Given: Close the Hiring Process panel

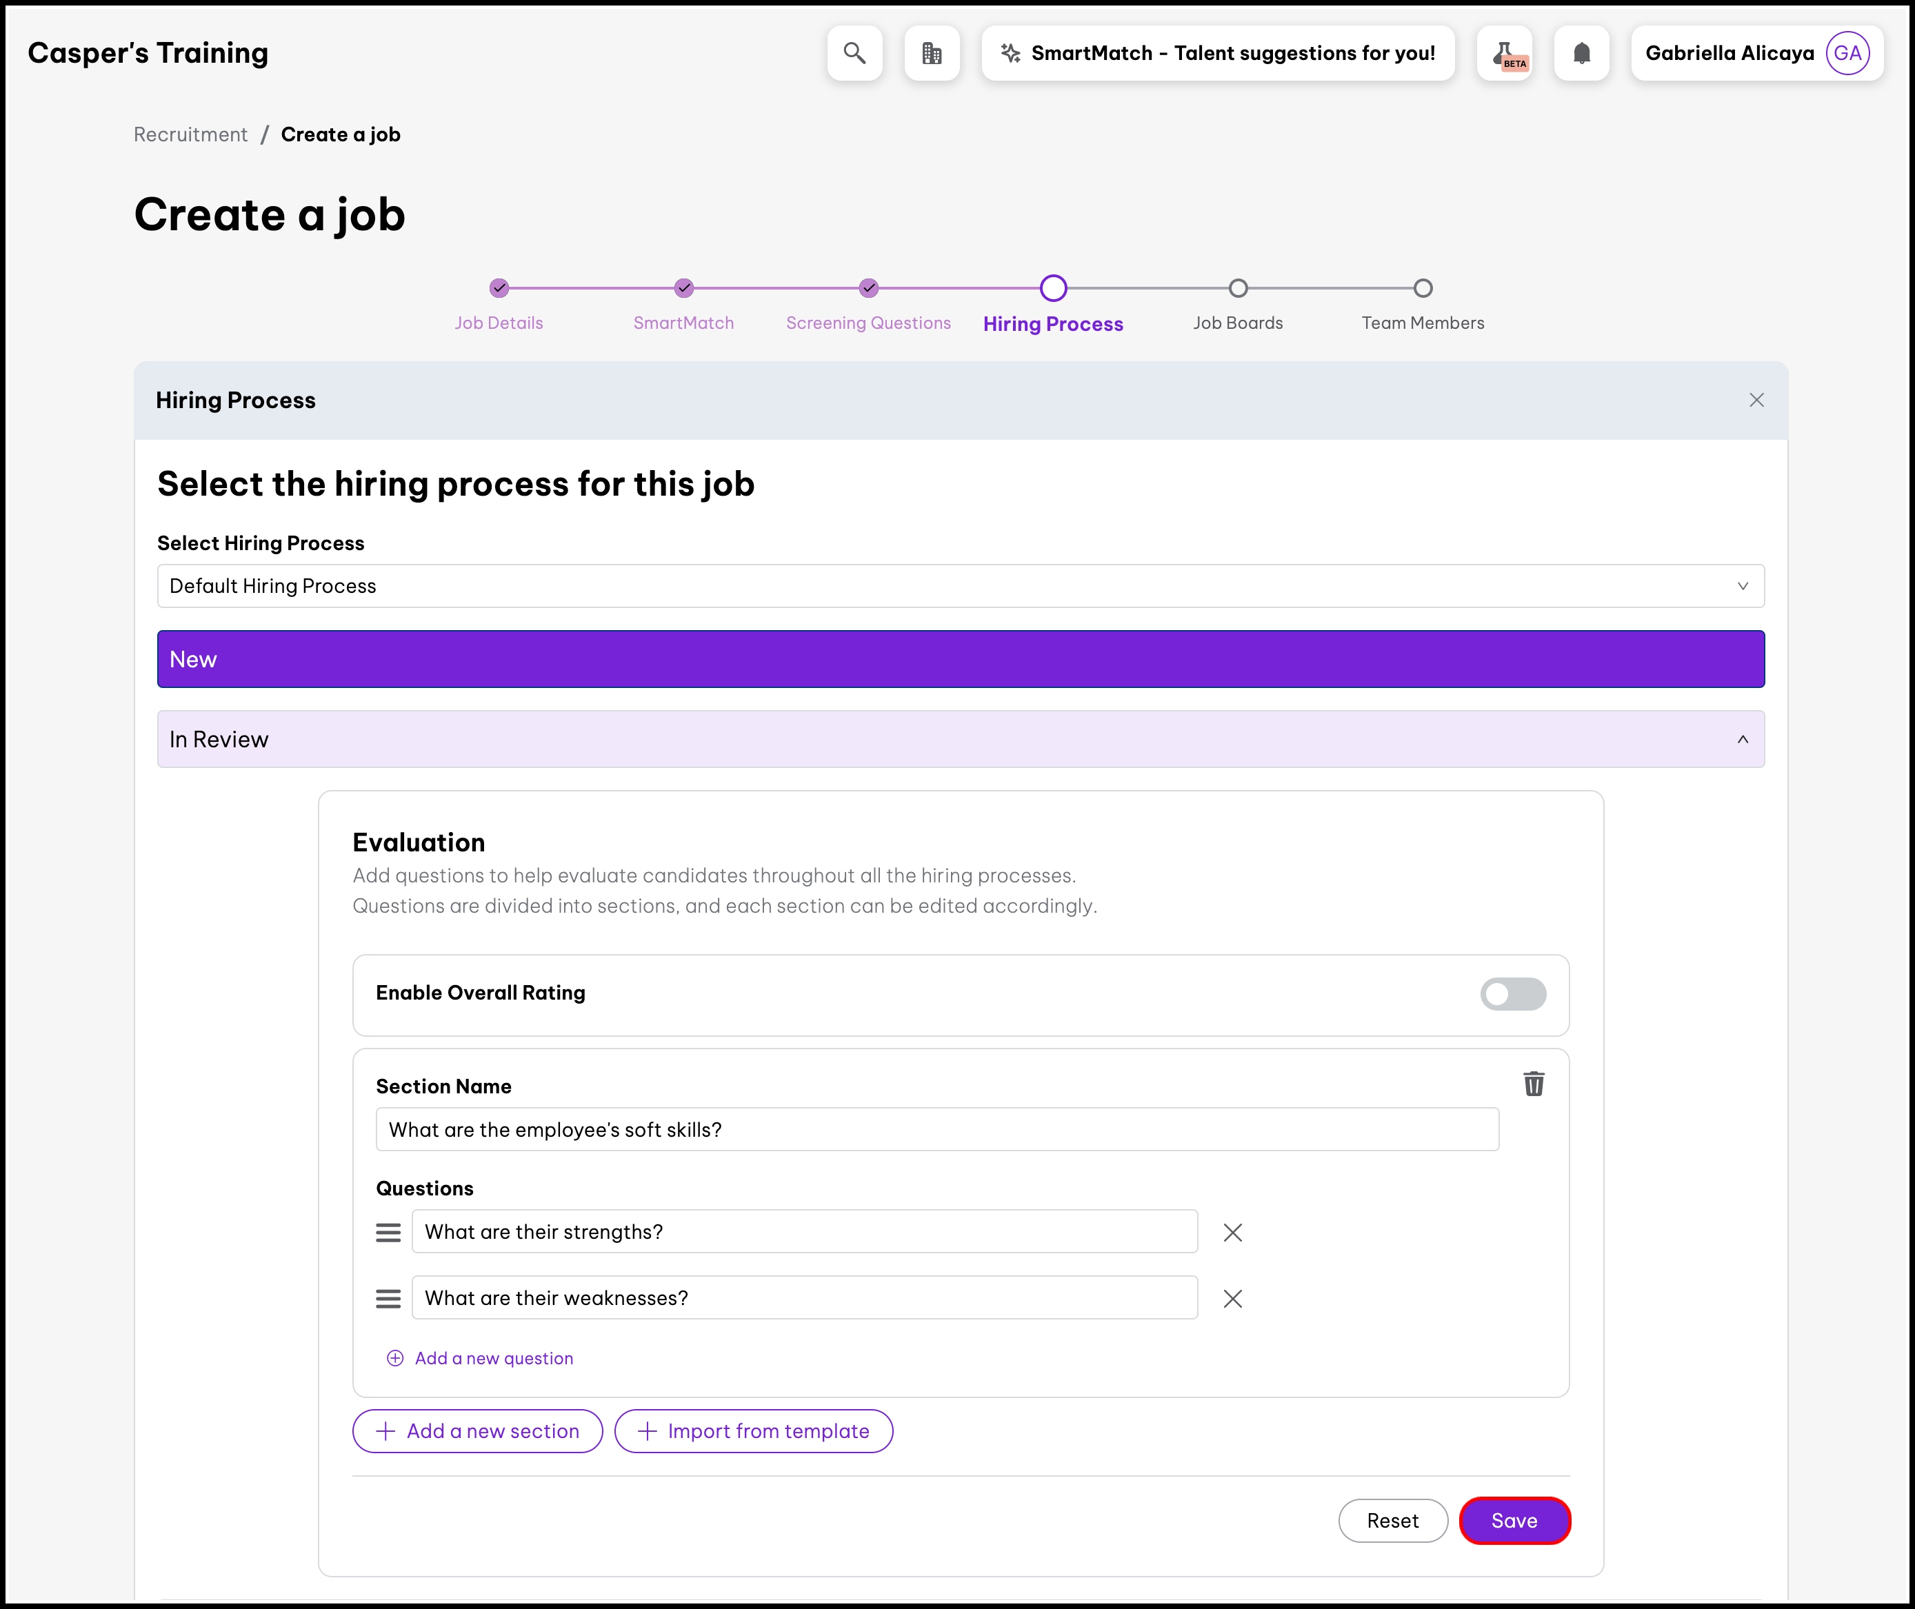Looking at the screenshot, I should [1756, 401].
